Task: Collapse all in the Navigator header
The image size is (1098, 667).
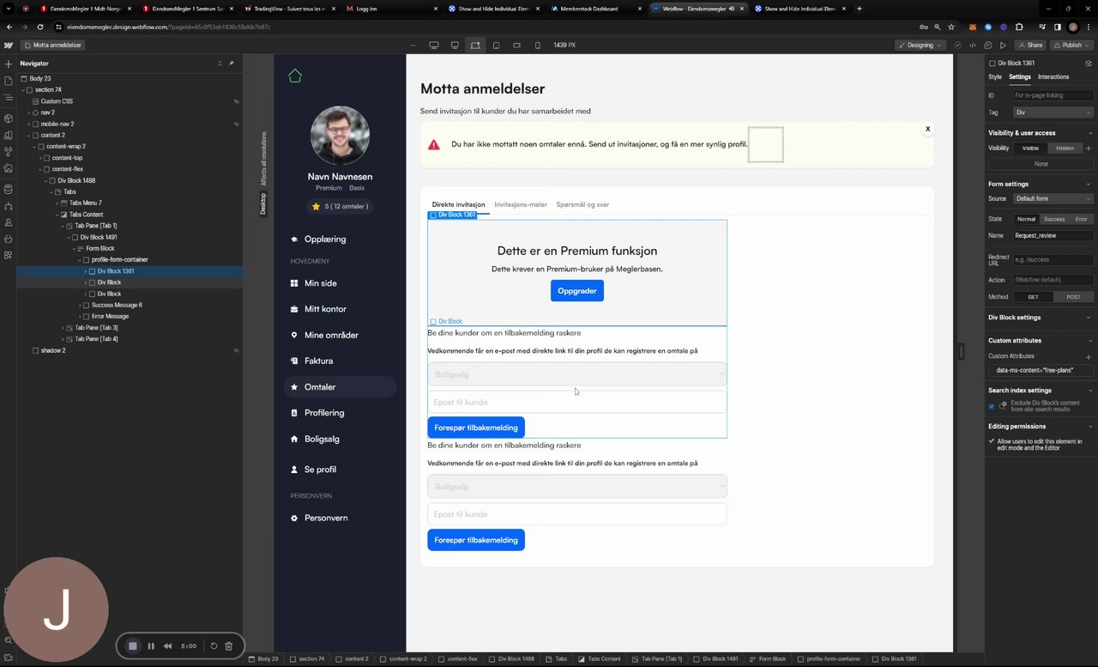Action: click(220, 64)
